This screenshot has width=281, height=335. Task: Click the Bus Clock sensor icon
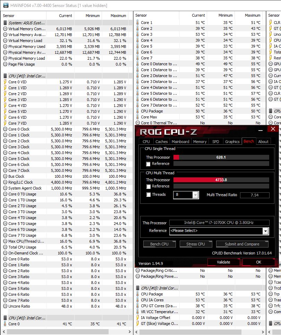click(5, 176)
